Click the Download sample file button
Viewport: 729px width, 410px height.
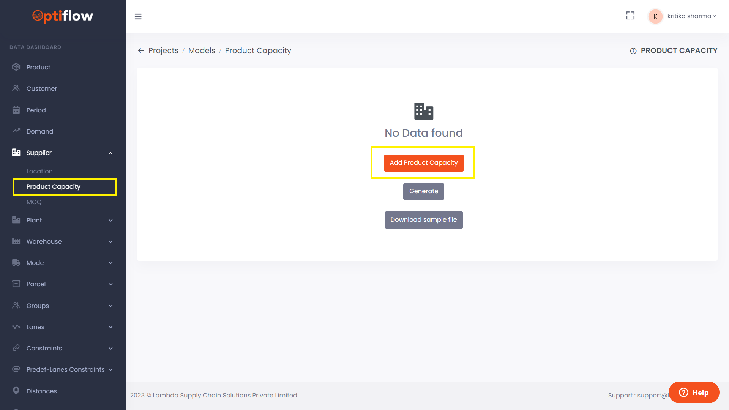423,219
